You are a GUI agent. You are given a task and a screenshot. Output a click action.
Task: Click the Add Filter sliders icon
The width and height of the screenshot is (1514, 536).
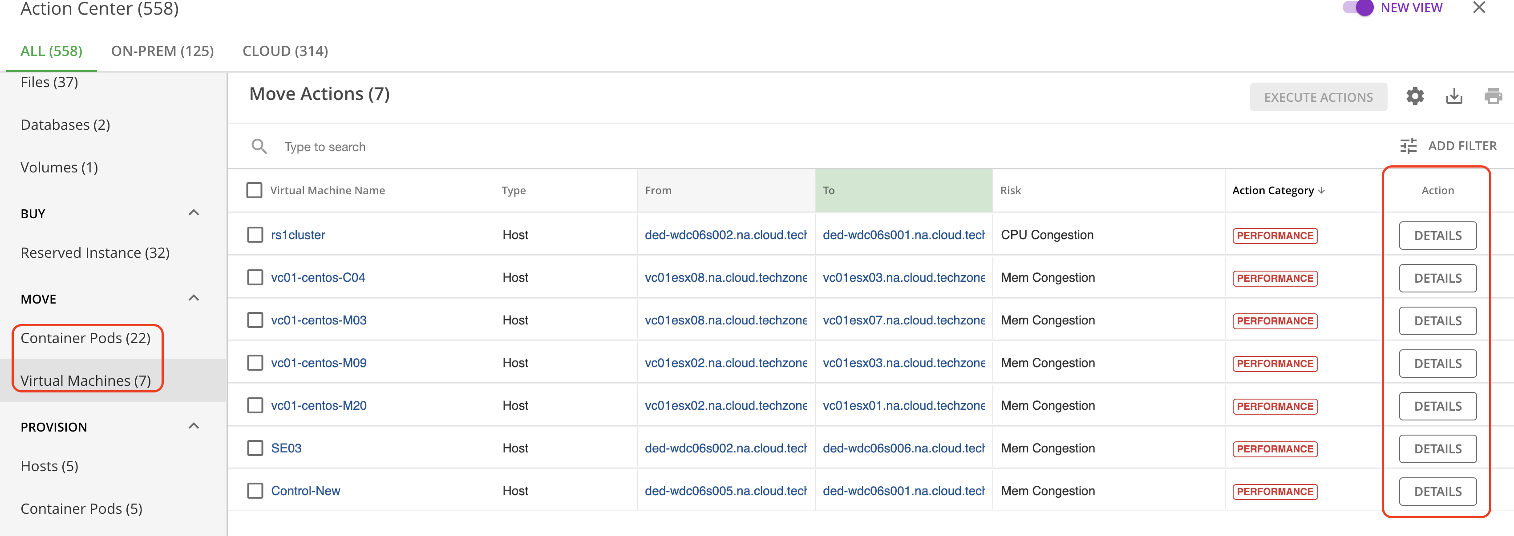(x=1408, y=146)
